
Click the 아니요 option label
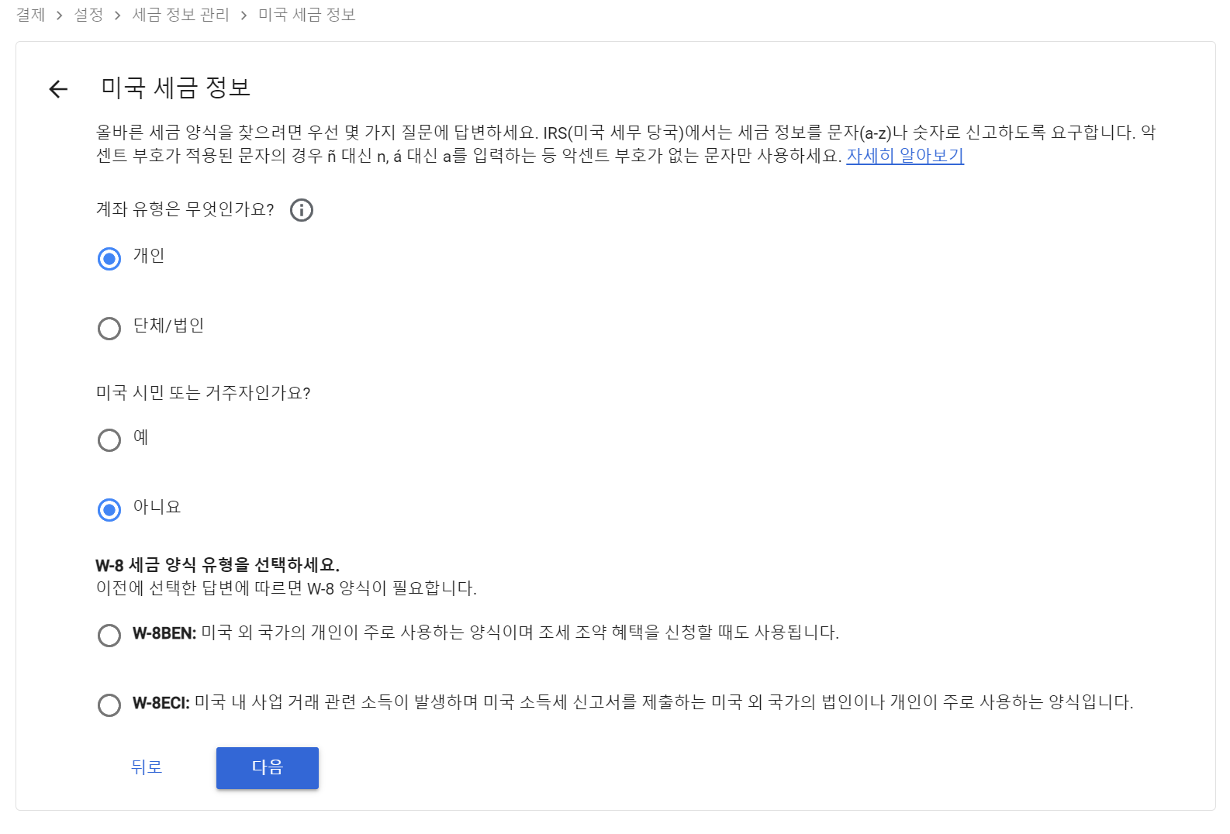[157, 507]
